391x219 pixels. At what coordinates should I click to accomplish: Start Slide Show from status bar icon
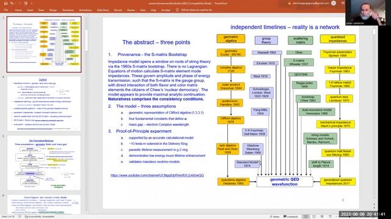[x=330, y=217]
